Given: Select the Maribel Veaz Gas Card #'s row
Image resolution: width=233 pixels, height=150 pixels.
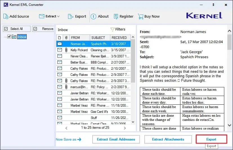Looking at the screenshot, I should (x=93, y=112).
